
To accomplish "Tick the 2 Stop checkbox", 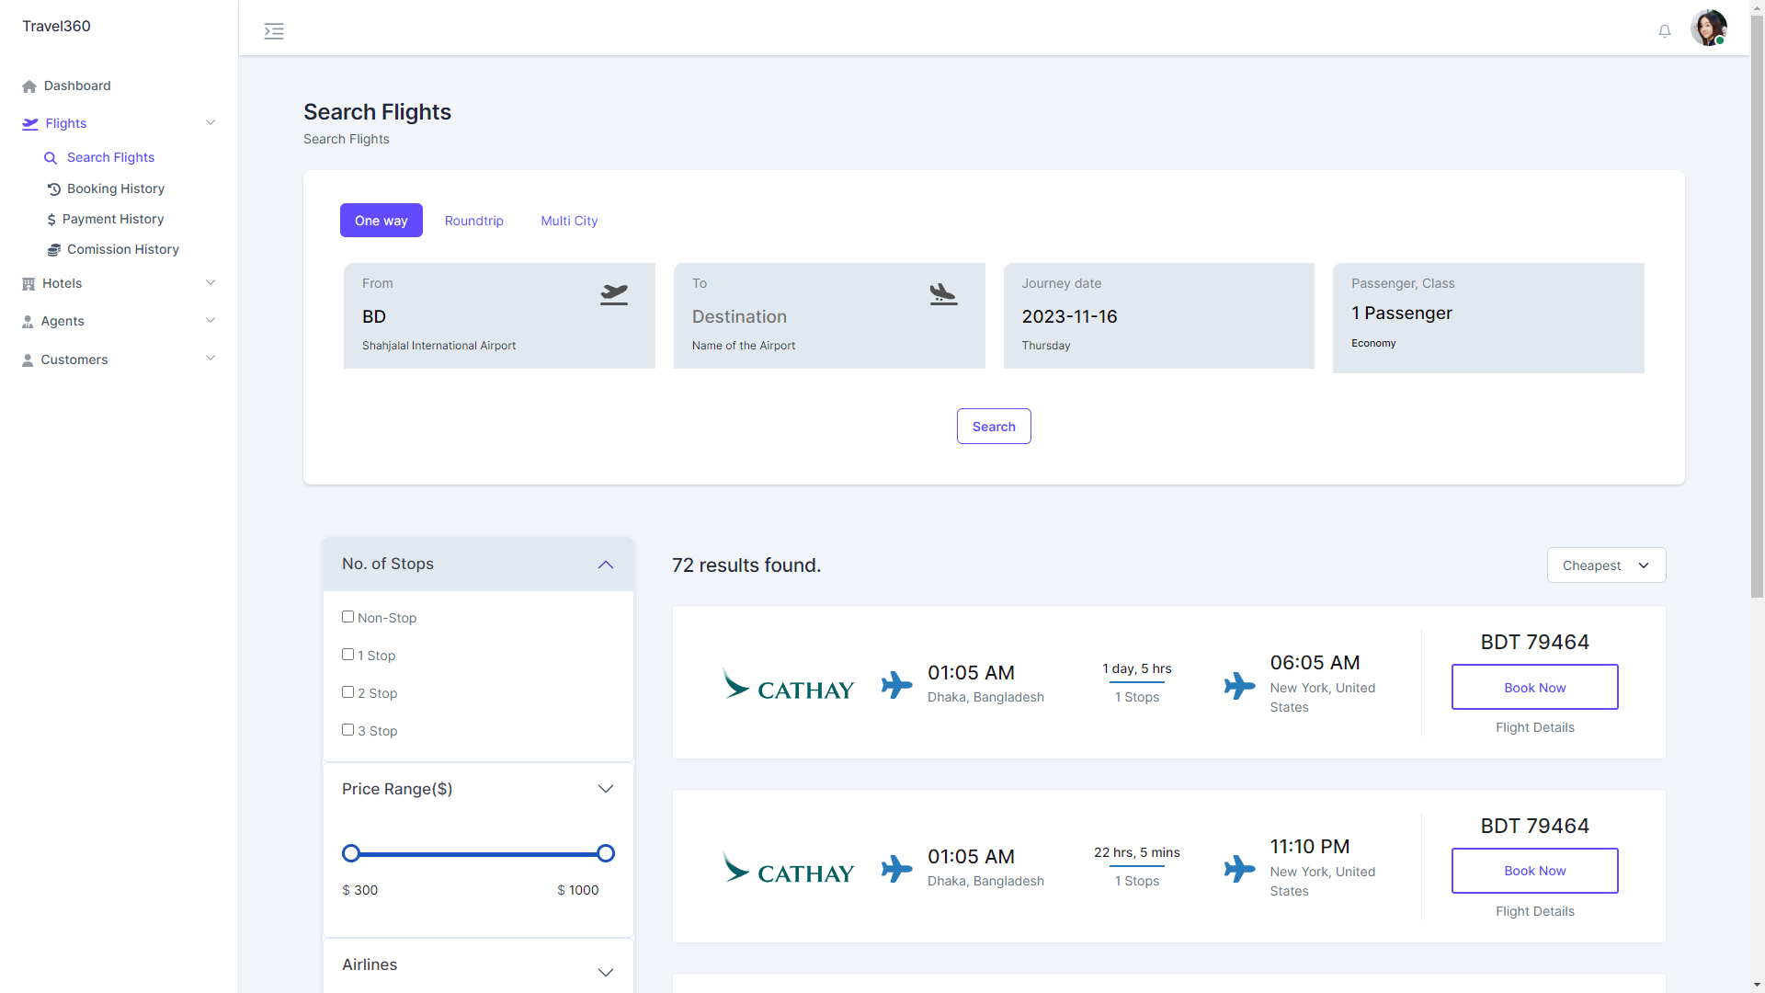I will [x=347, y=692].
